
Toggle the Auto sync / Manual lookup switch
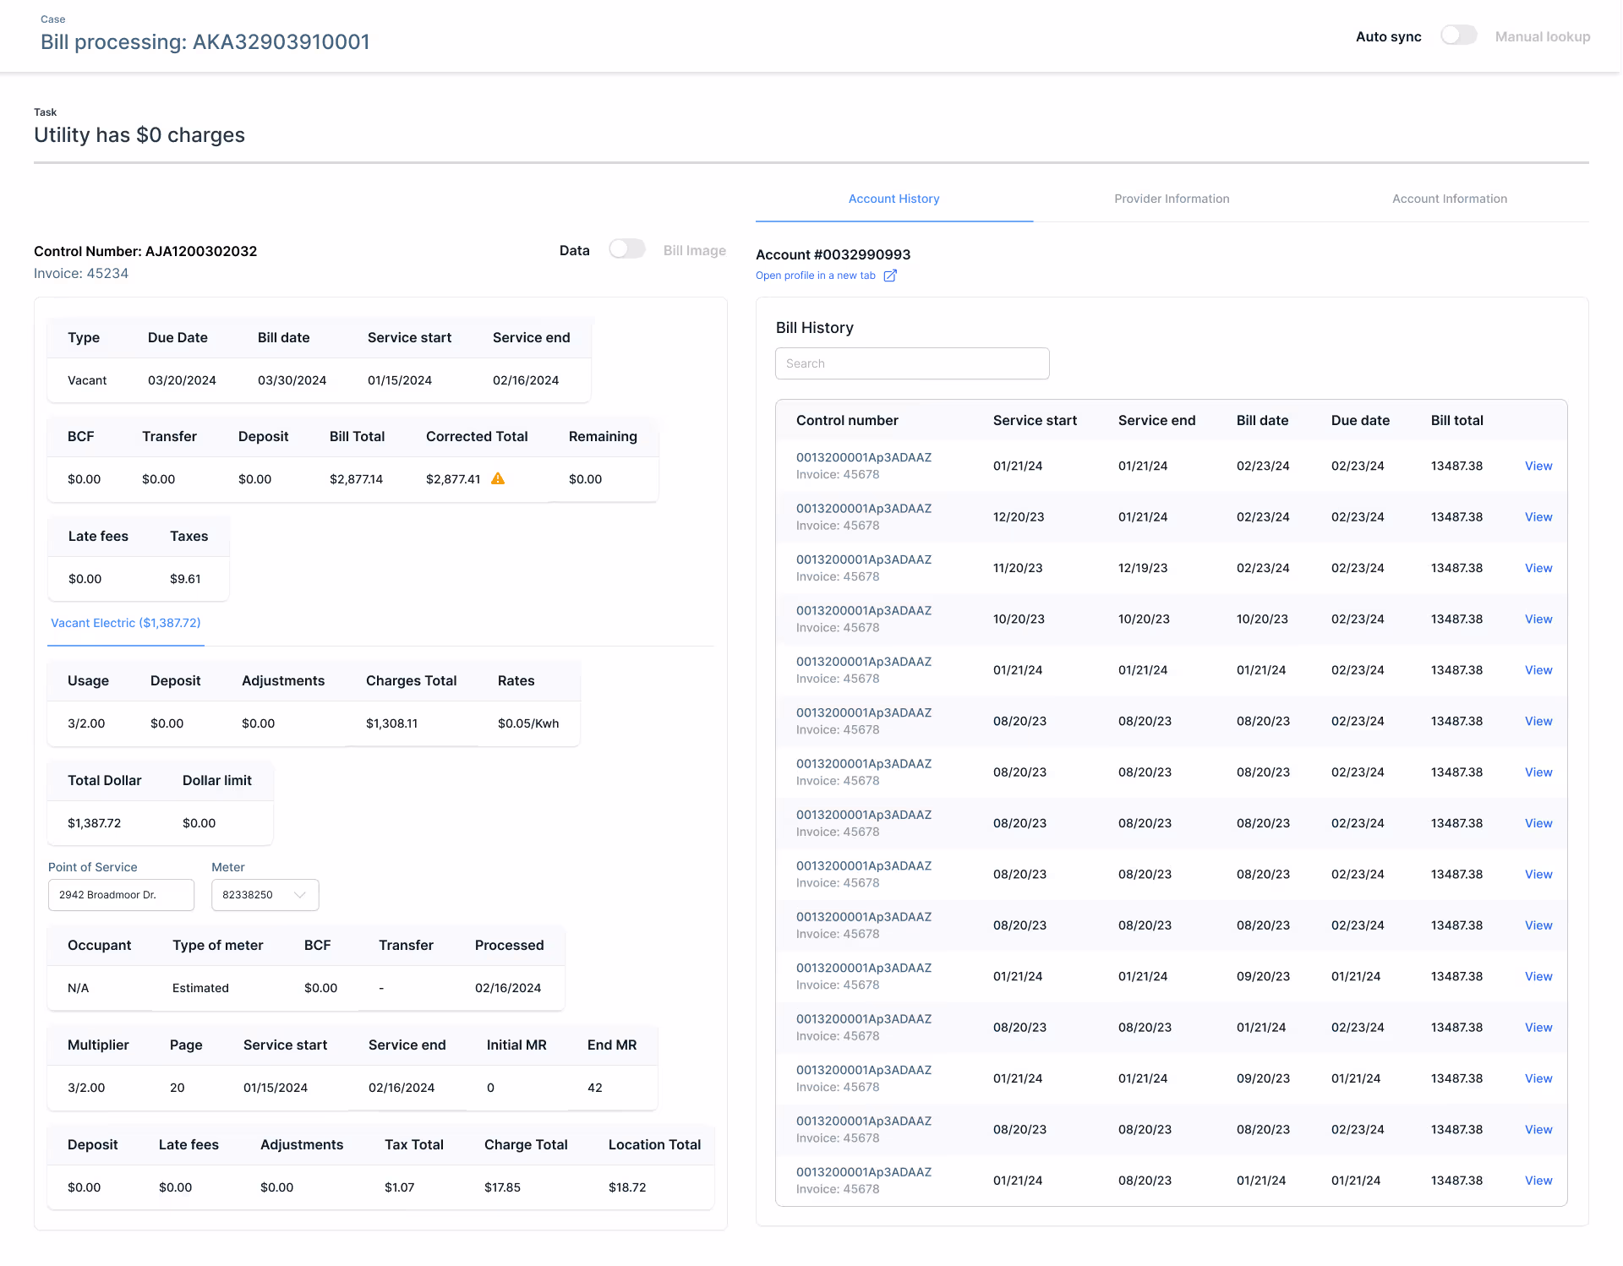(x=1458, y=36)
